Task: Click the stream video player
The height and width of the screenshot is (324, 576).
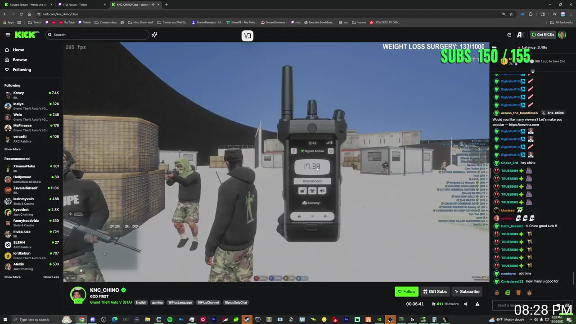Action: pyautogui.click(x=276, y=162)
